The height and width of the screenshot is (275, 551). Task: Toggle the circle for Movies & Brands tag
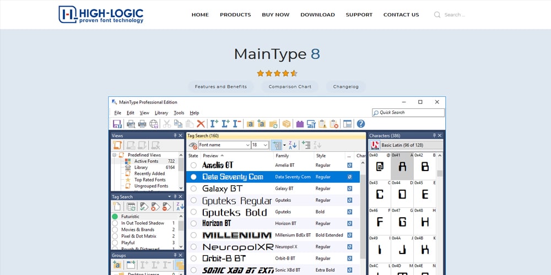pos(115,229)
